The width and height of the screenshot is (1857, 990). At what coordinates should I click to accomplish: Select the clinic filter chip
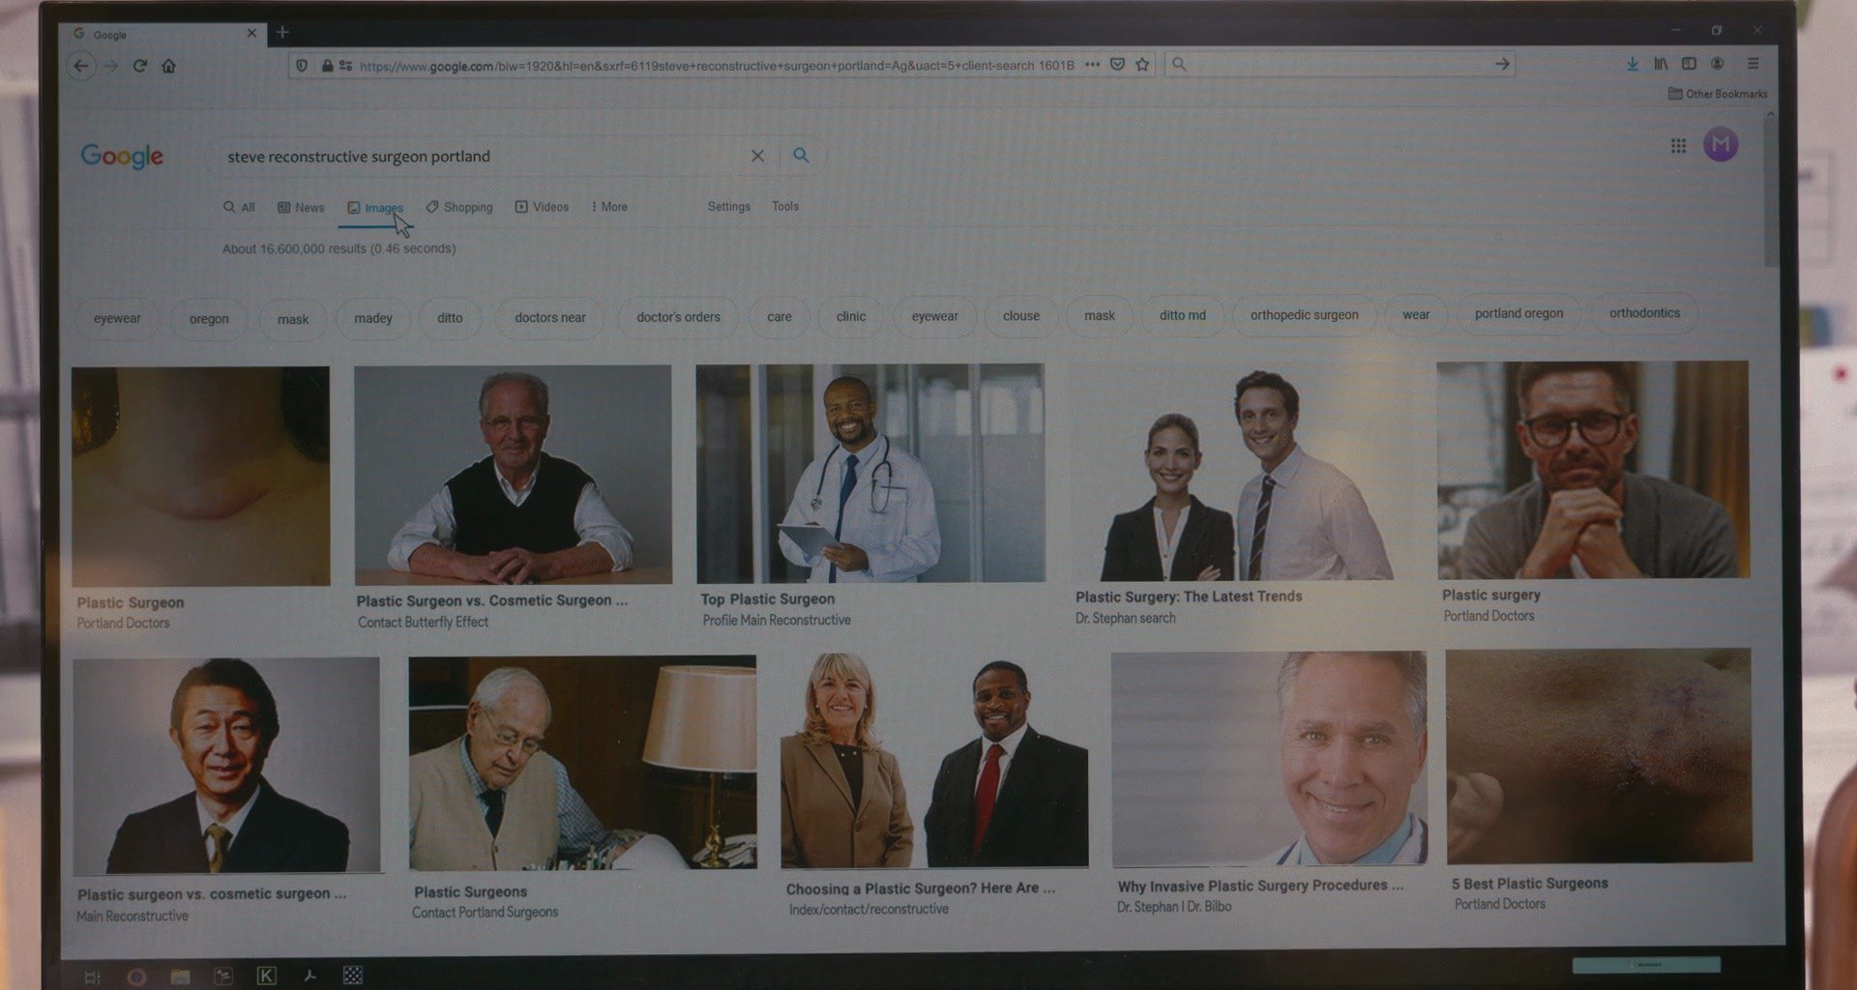click(851, 316)
